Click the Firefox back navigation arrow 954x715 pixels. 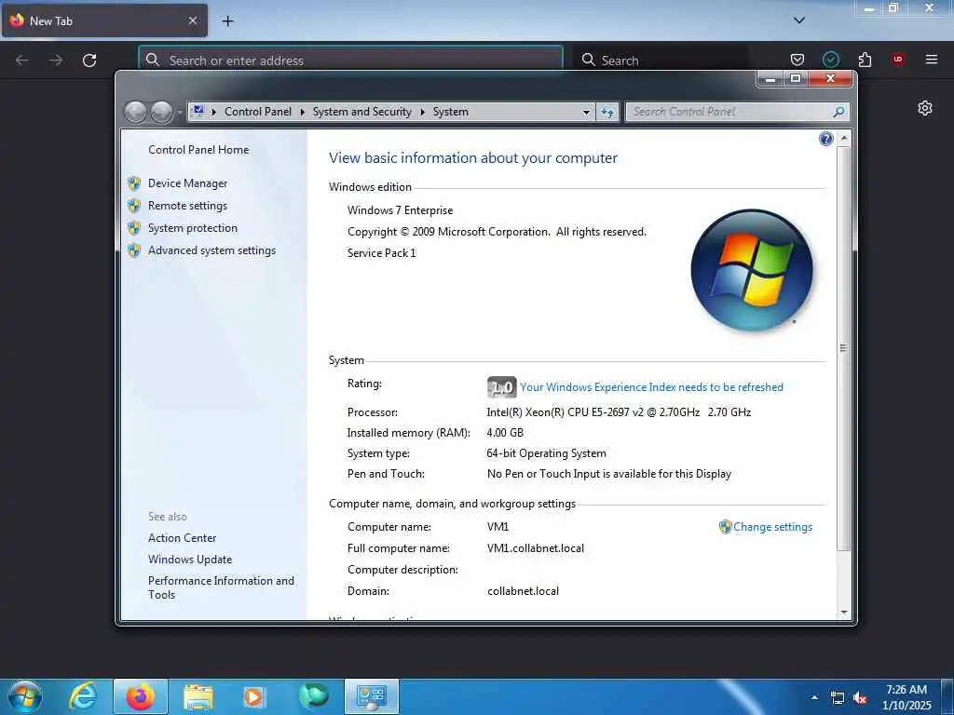22,61
